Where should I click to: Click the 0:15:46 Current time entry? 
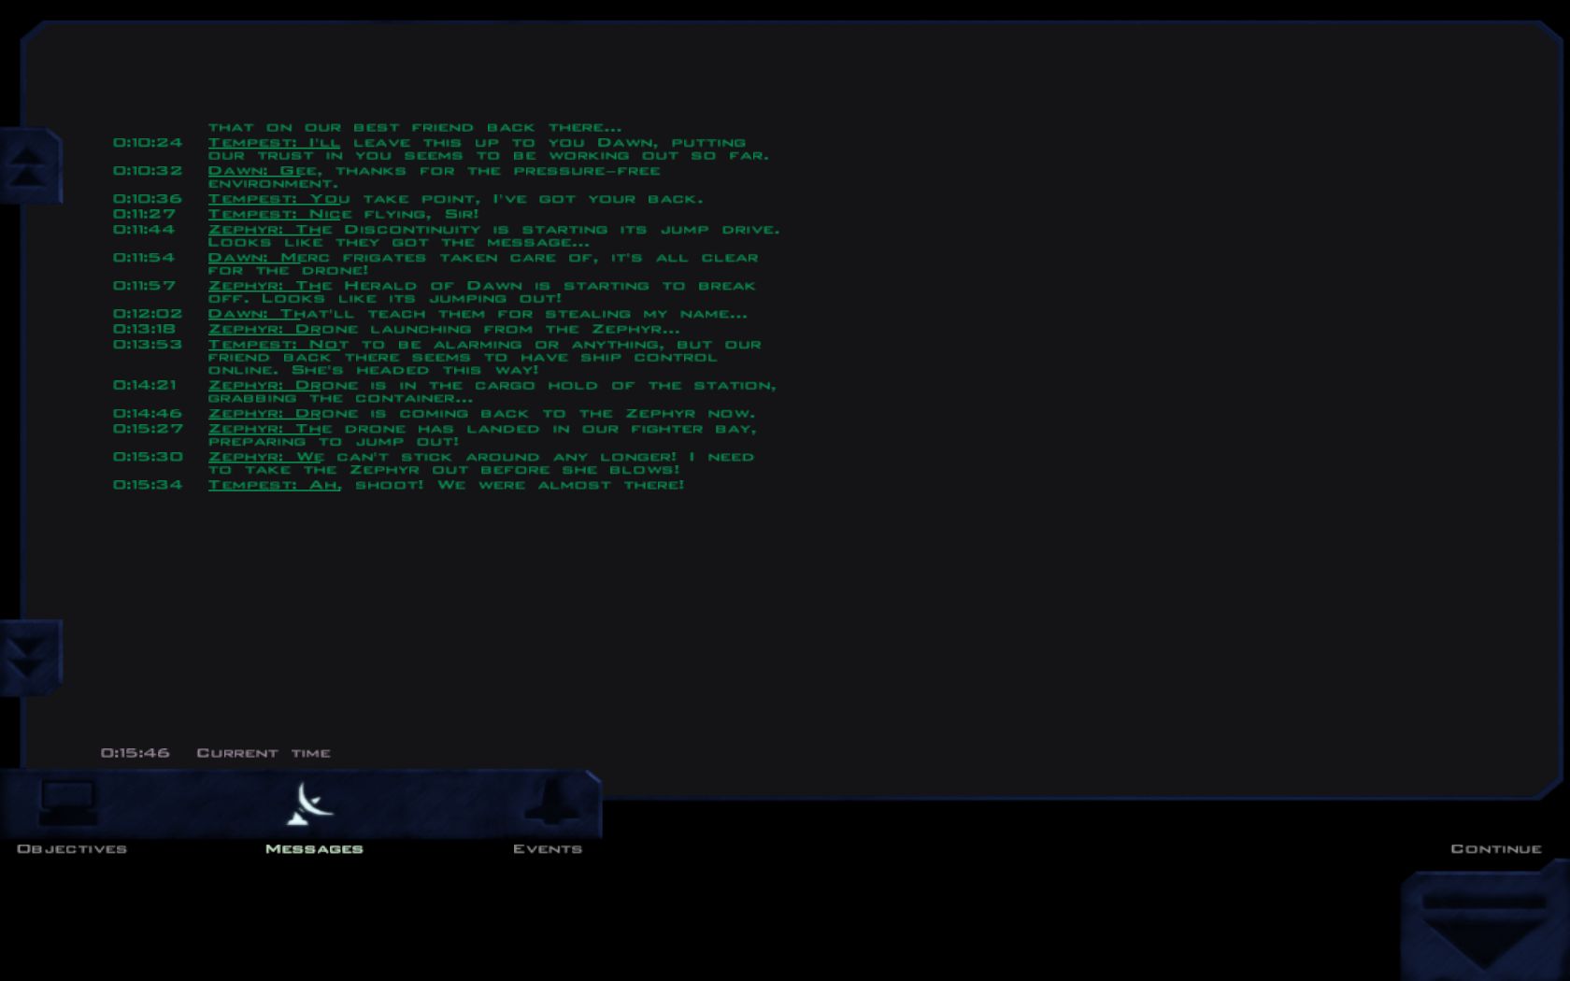click(x=216, y=753)
